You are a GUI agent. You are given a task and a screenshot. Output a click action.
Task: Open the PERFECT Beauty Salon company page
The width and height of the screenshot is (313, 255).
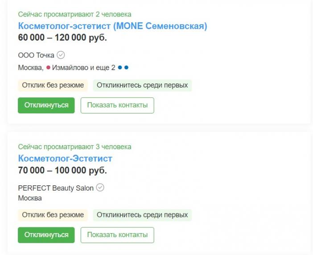pos(56,188)
